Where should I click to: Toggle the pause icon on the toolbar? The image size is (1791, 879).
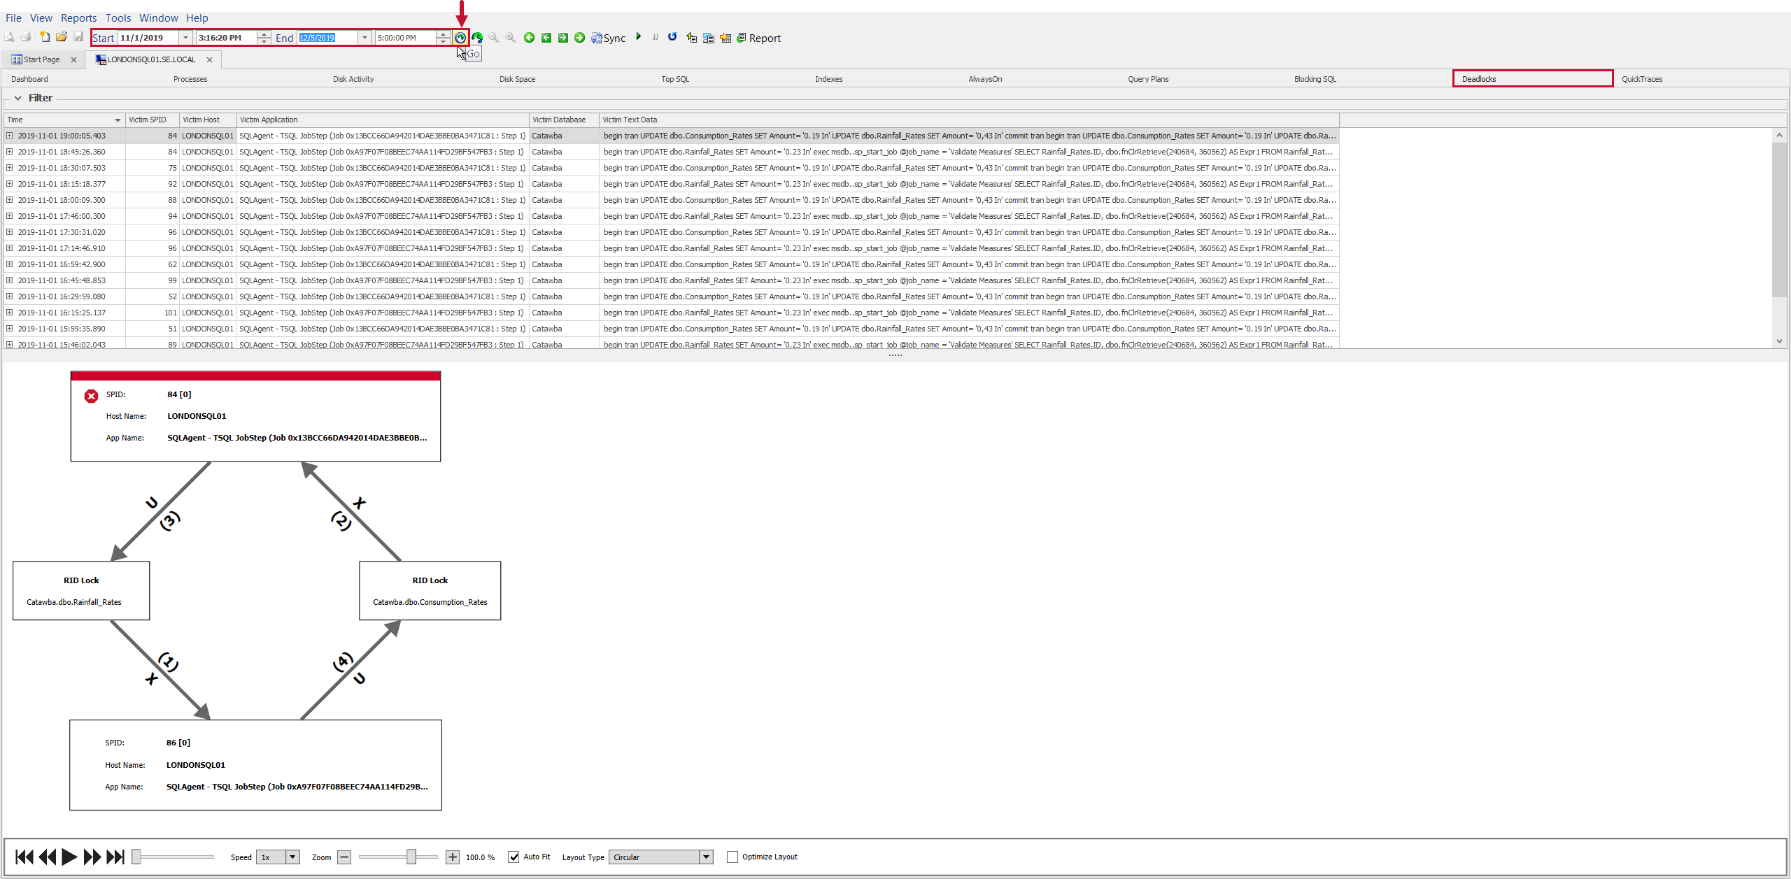[655, 37]
